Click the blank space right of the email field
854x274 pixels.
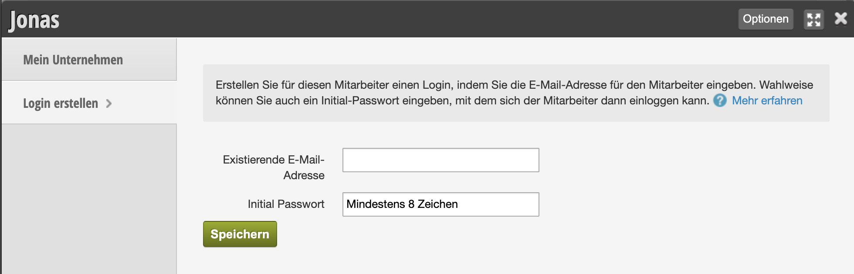point(675,160)
